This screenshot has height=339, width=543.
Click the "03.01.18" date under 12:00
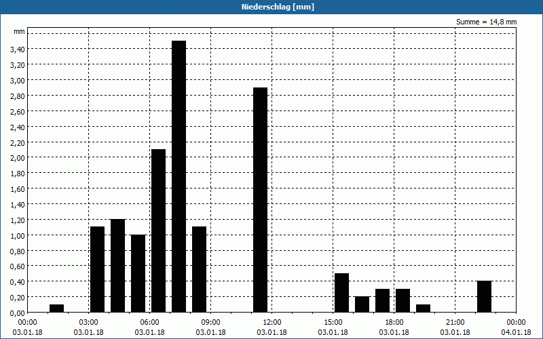pyautogui.click(x=272, y=332)
